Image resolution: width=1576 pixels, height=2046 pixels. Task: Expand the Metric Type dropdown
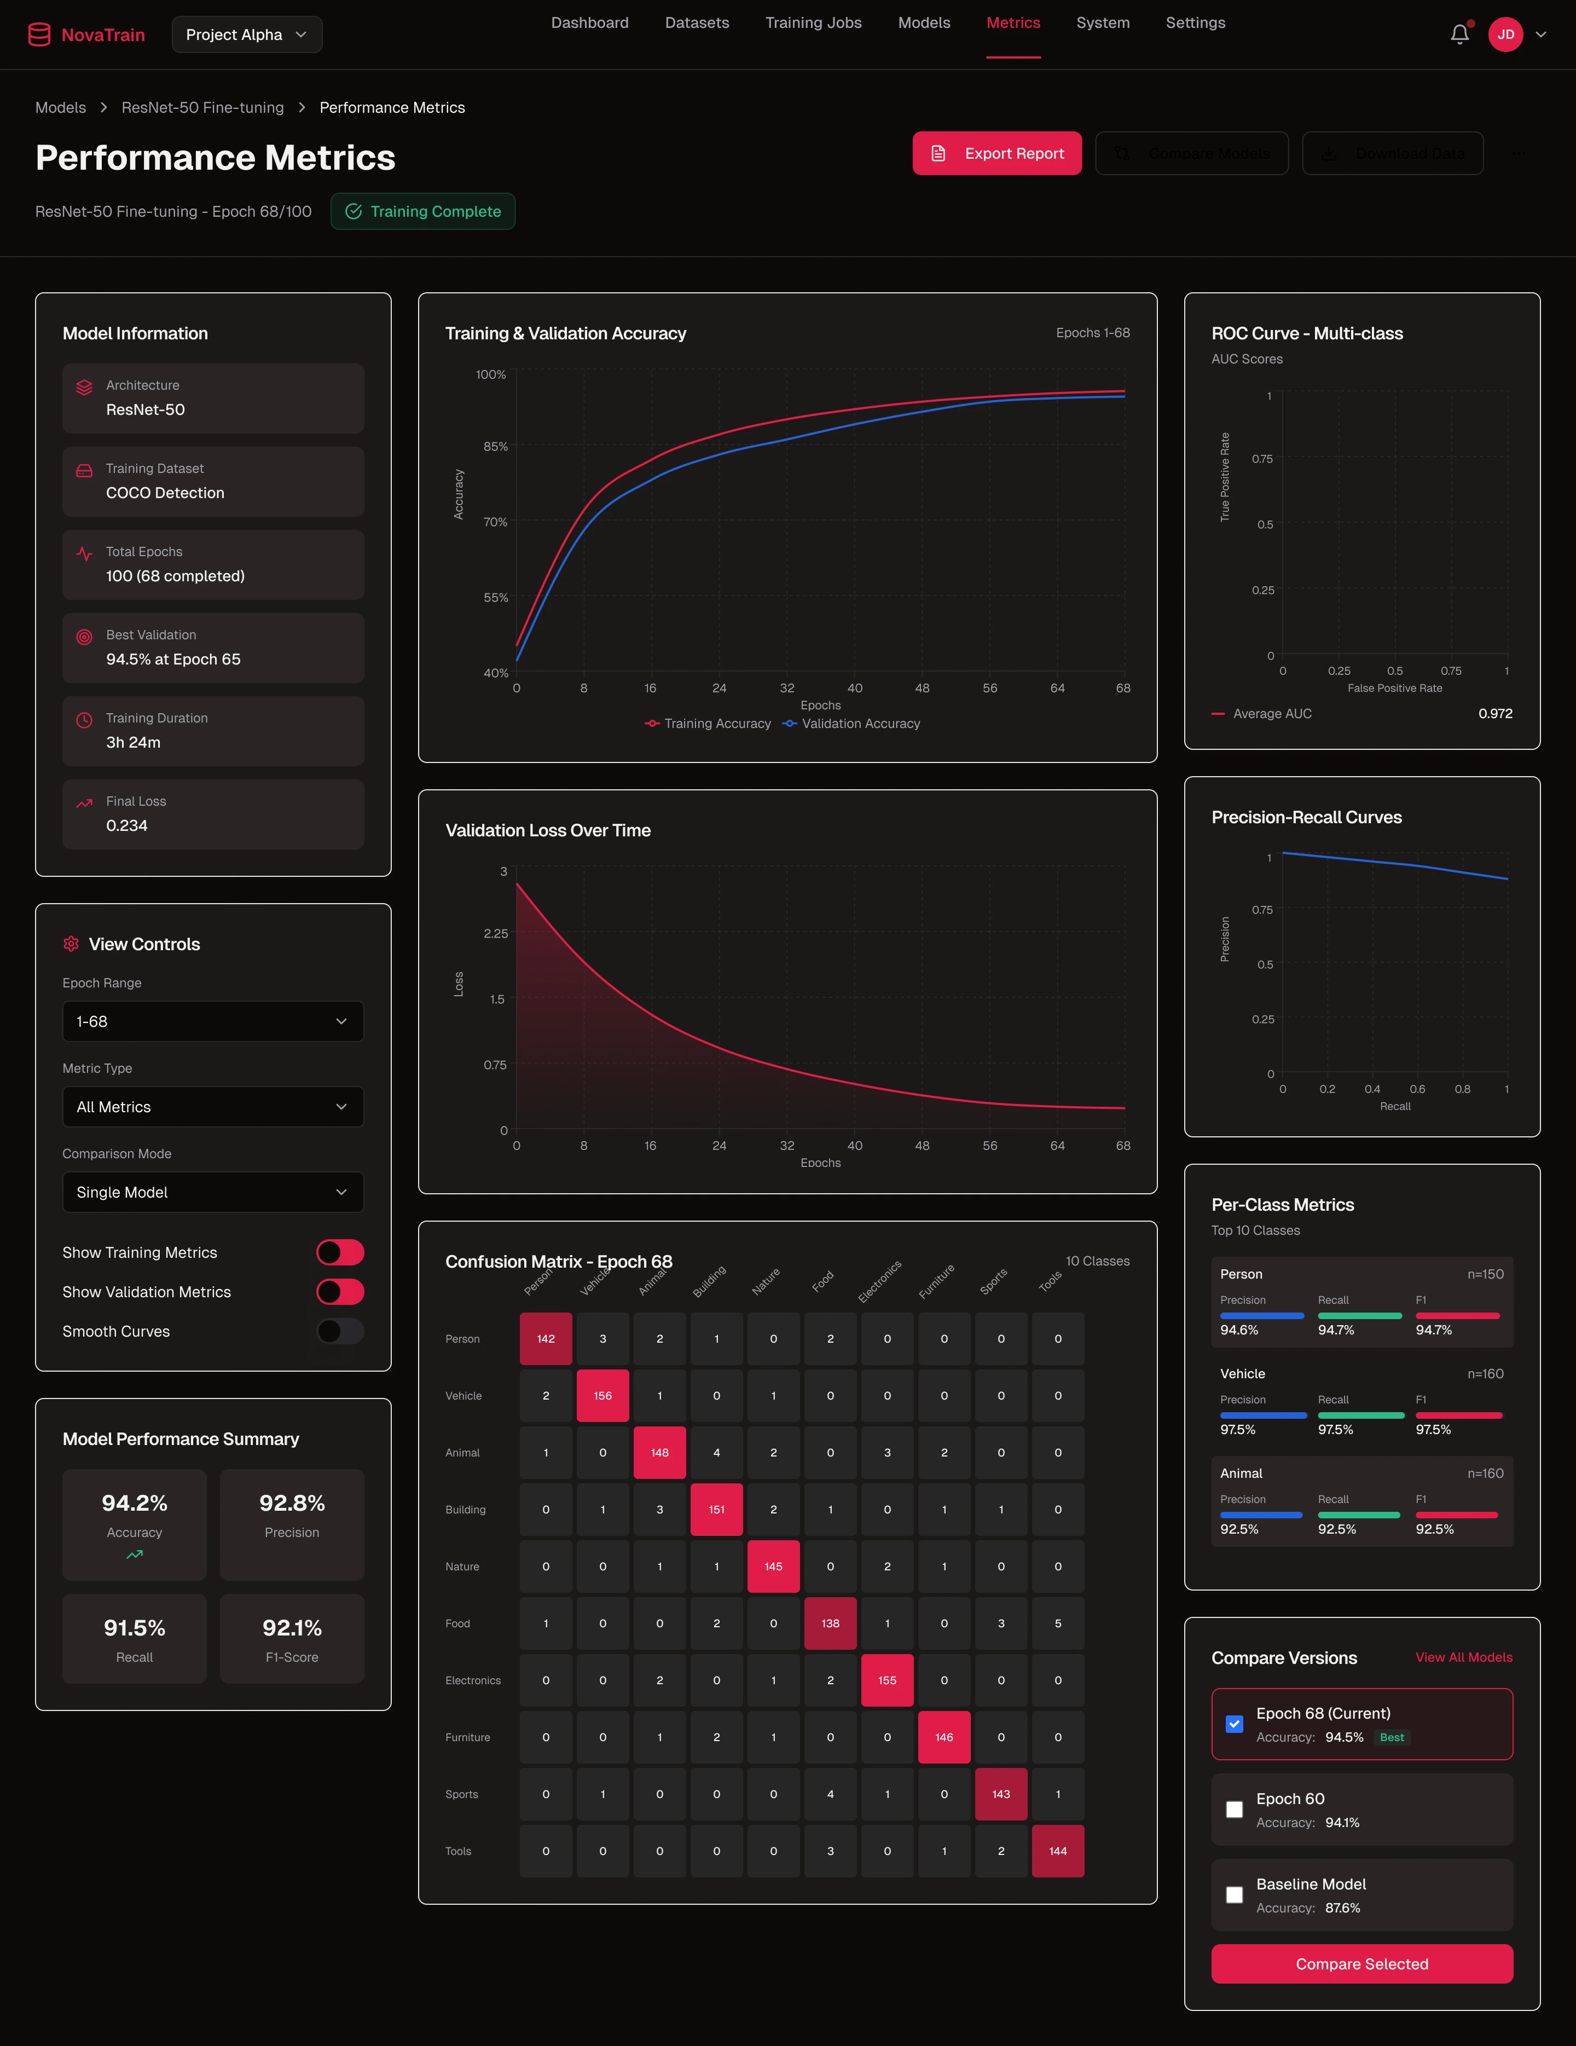coord(212,1106)
